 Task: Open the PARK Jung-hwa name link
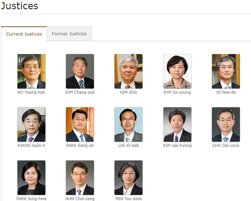pyautogui.click(x=31, y=198)
